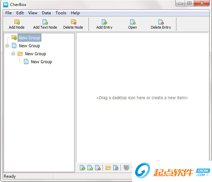Open the Edit menu

pyautogui.click(x=20, y=13)
